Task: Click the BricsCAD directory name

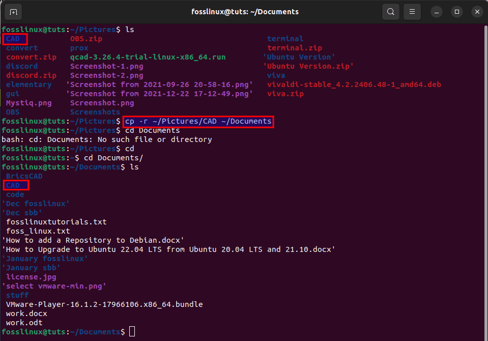Action: [24, 176]
